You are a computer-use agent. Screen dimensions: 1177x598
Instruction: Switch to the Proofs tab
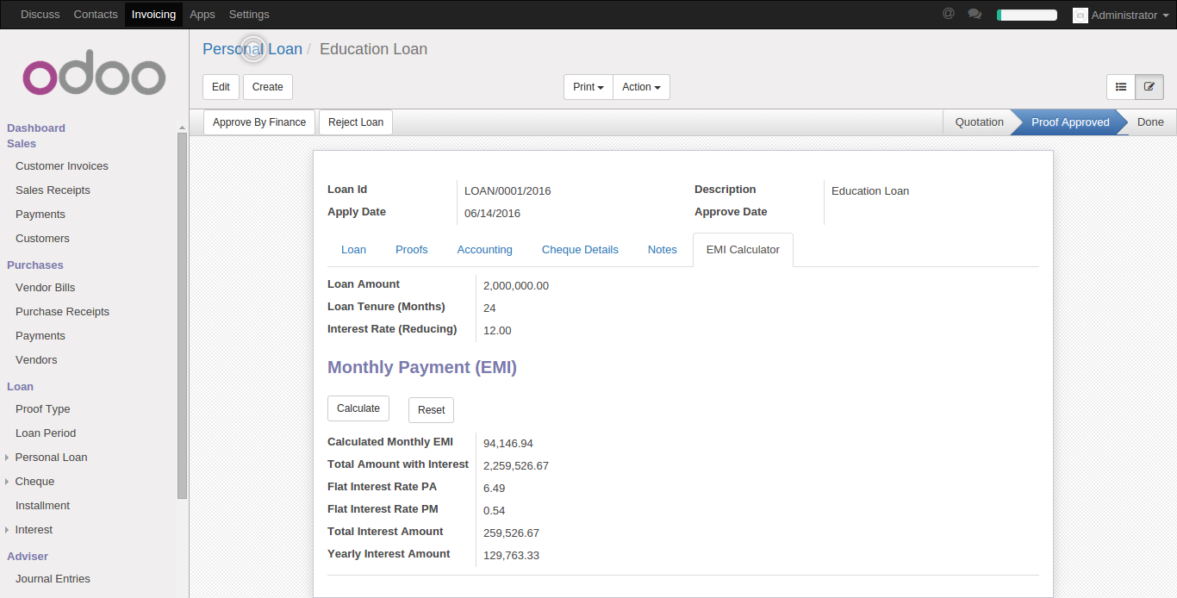412,250
